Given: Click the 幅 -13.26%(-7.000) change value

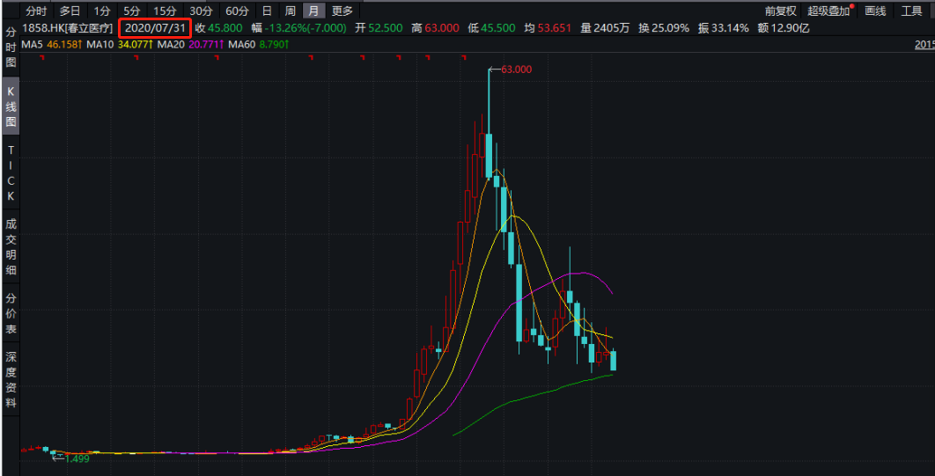Looking at the screenshot, I should pos(298,28).
